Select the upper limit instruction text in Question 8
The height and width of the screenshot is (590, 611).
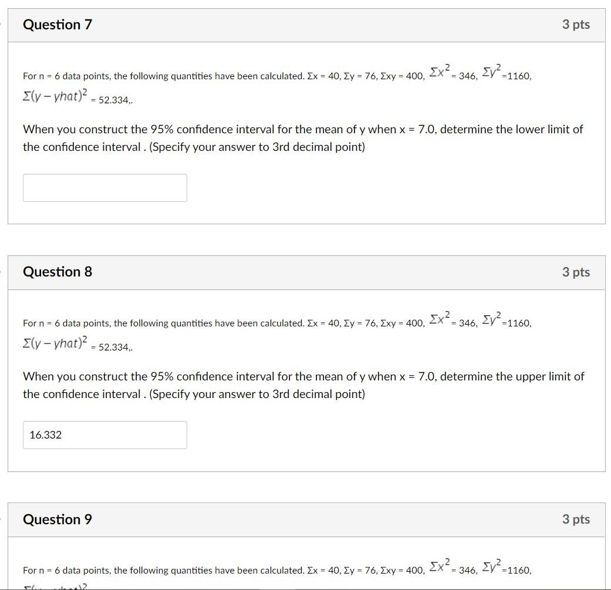(302, 385)
